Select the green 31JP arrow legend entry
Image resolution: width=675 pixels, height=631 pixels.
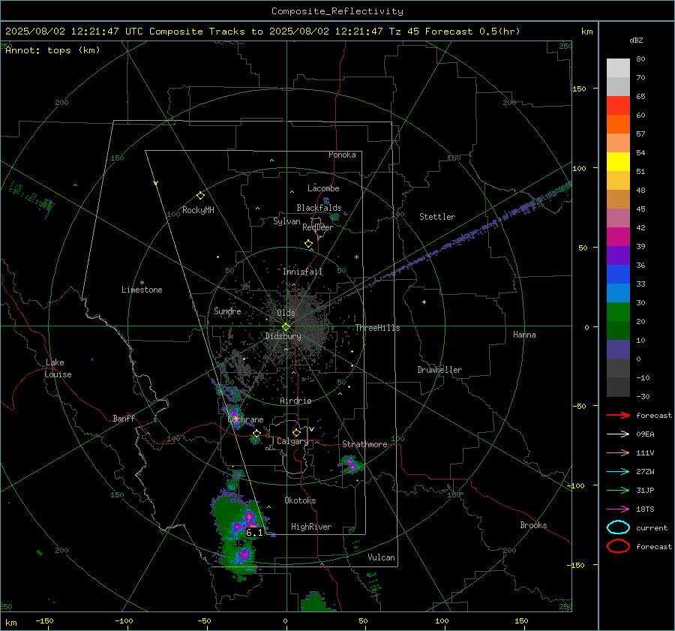[x=618, y=490]
